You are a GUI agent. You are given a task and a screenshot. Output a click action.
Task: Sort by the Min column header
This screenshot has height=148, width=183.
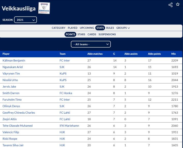click(x=173, y=54)
